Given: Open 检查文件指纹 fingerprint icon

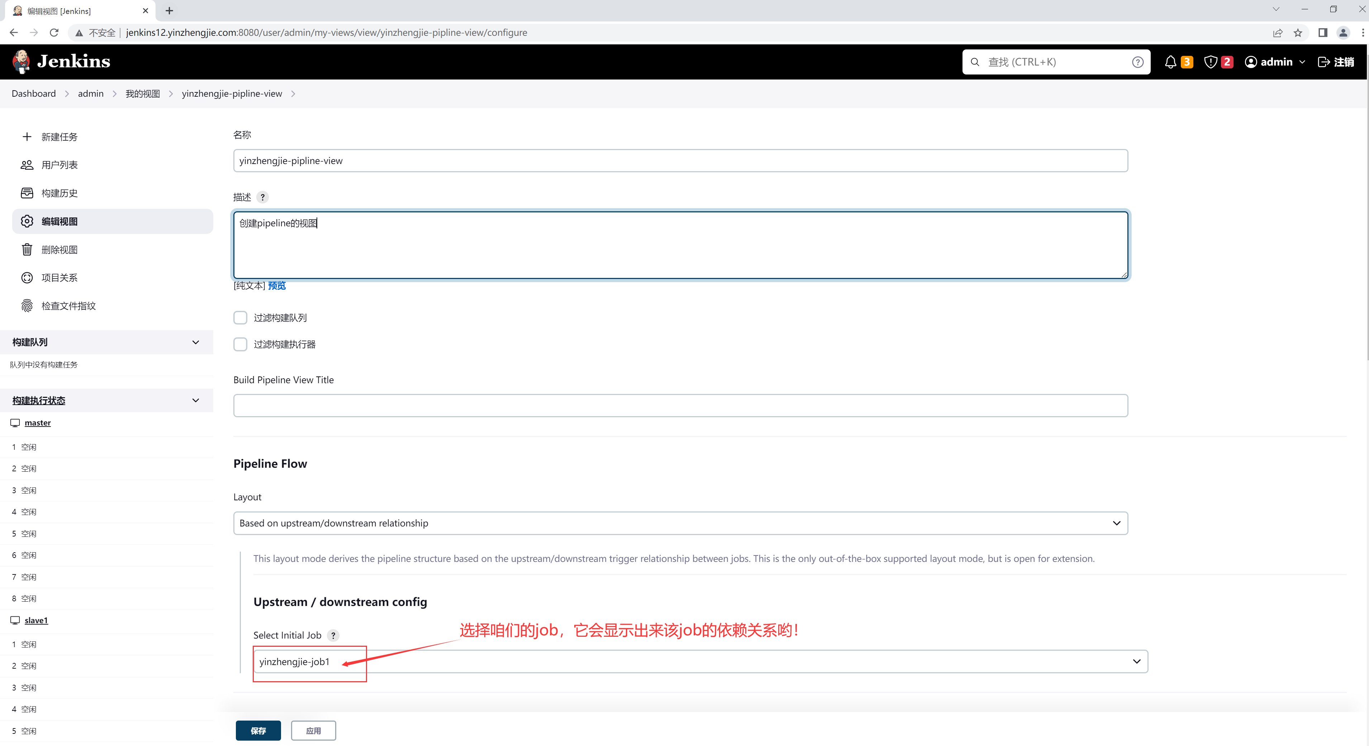Looking at the screenshot, I should coord(27,306).
